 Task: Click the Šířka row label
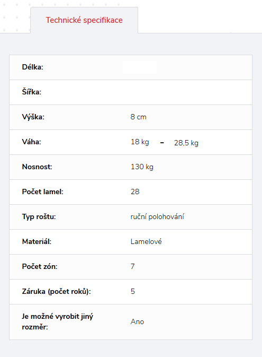[32, 92]
